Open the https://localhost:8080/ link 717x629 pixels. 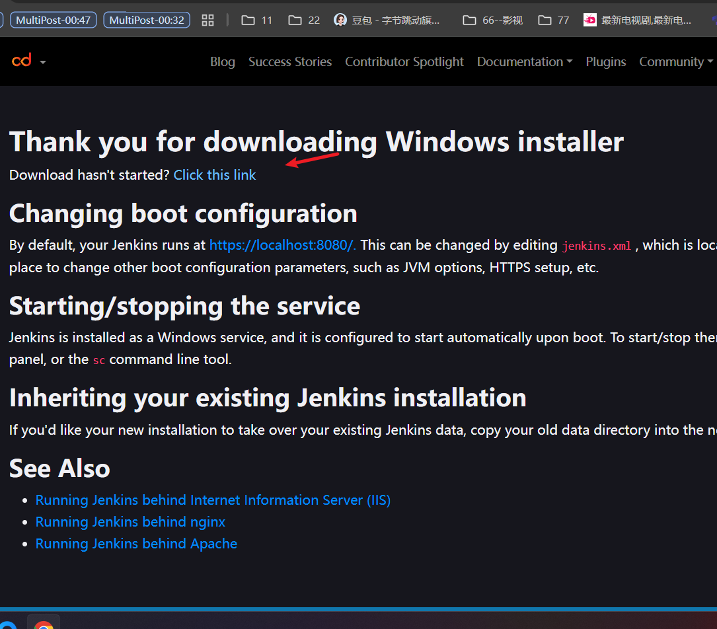[281, 245]
